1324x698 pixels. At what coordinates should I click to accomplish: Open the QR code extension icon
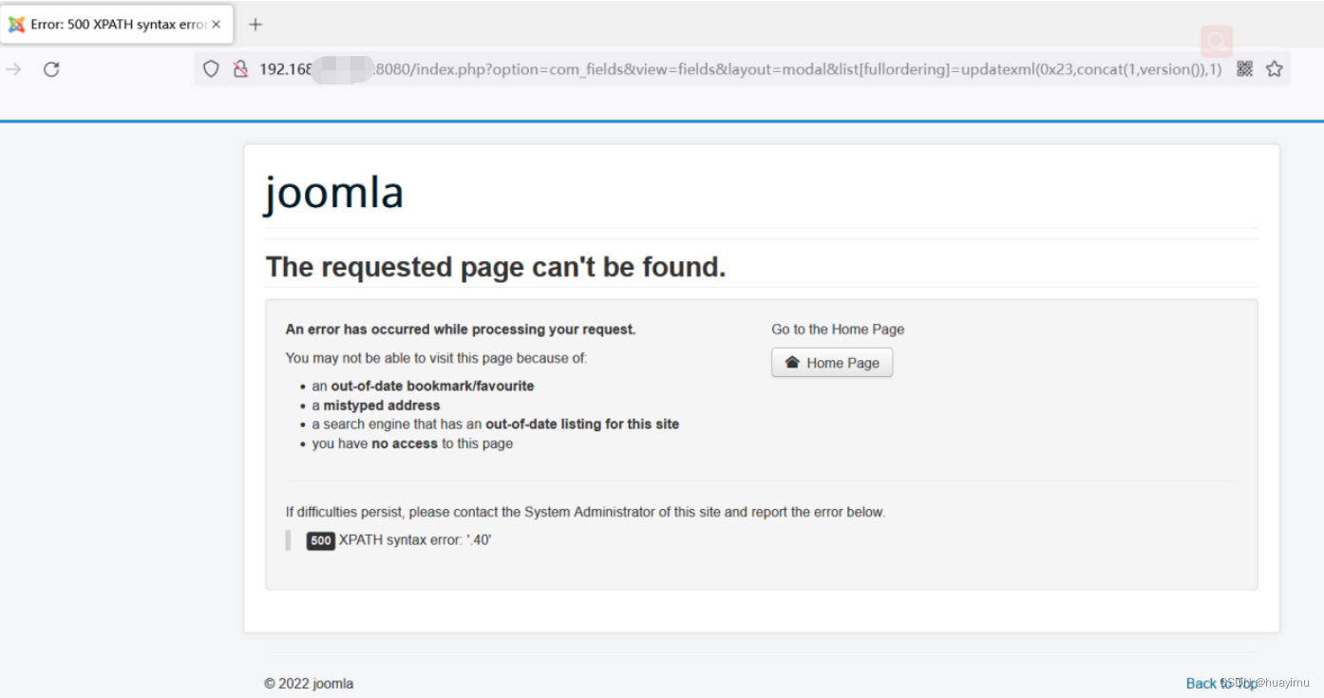click(1245, 68)
